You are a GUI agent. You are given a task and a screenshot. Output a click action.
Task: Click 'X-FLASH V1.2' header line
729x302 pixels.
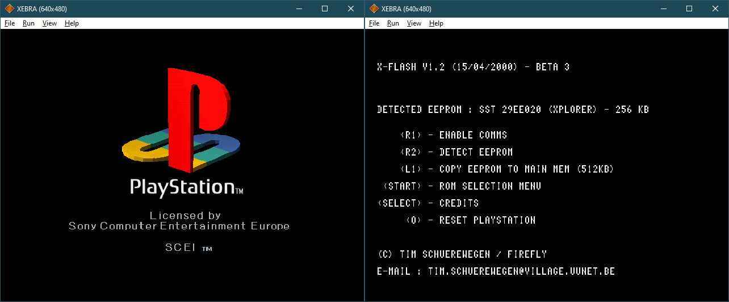(473, 67)
